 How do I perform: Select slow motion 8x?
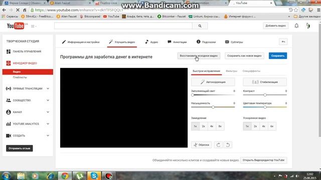pyautogui.click(x=220, y=126)
